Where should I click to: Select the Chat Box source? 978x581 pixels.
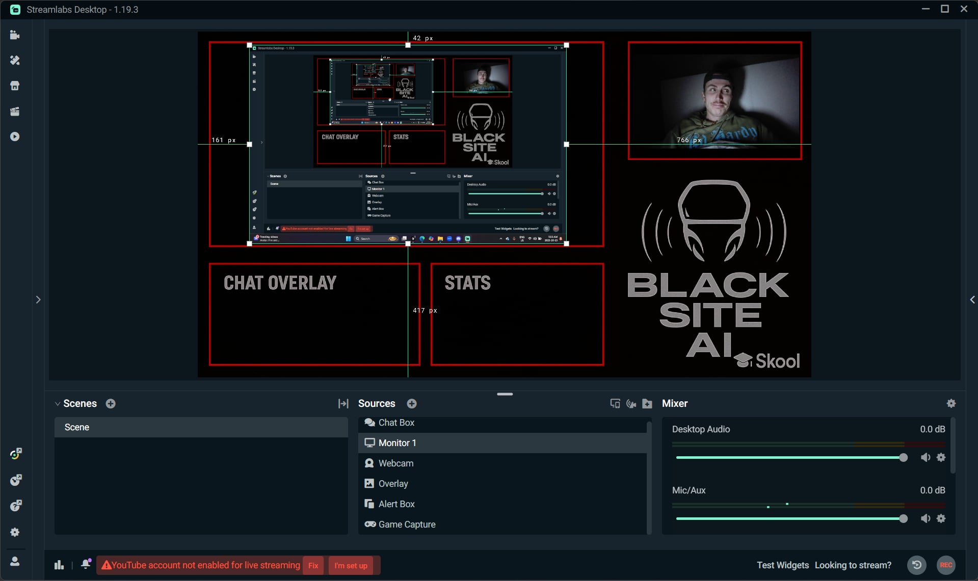pyautogui.click(x=503, y=423)
